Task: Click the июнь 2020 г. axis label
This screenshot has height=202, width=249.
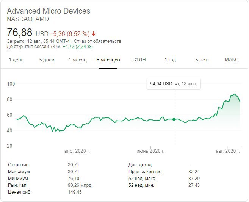Action: pos(150,151)
